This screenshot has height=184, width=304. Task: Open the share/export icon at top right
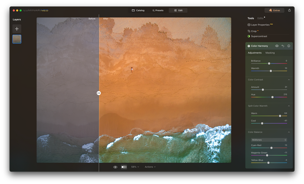tap(289, 10)
